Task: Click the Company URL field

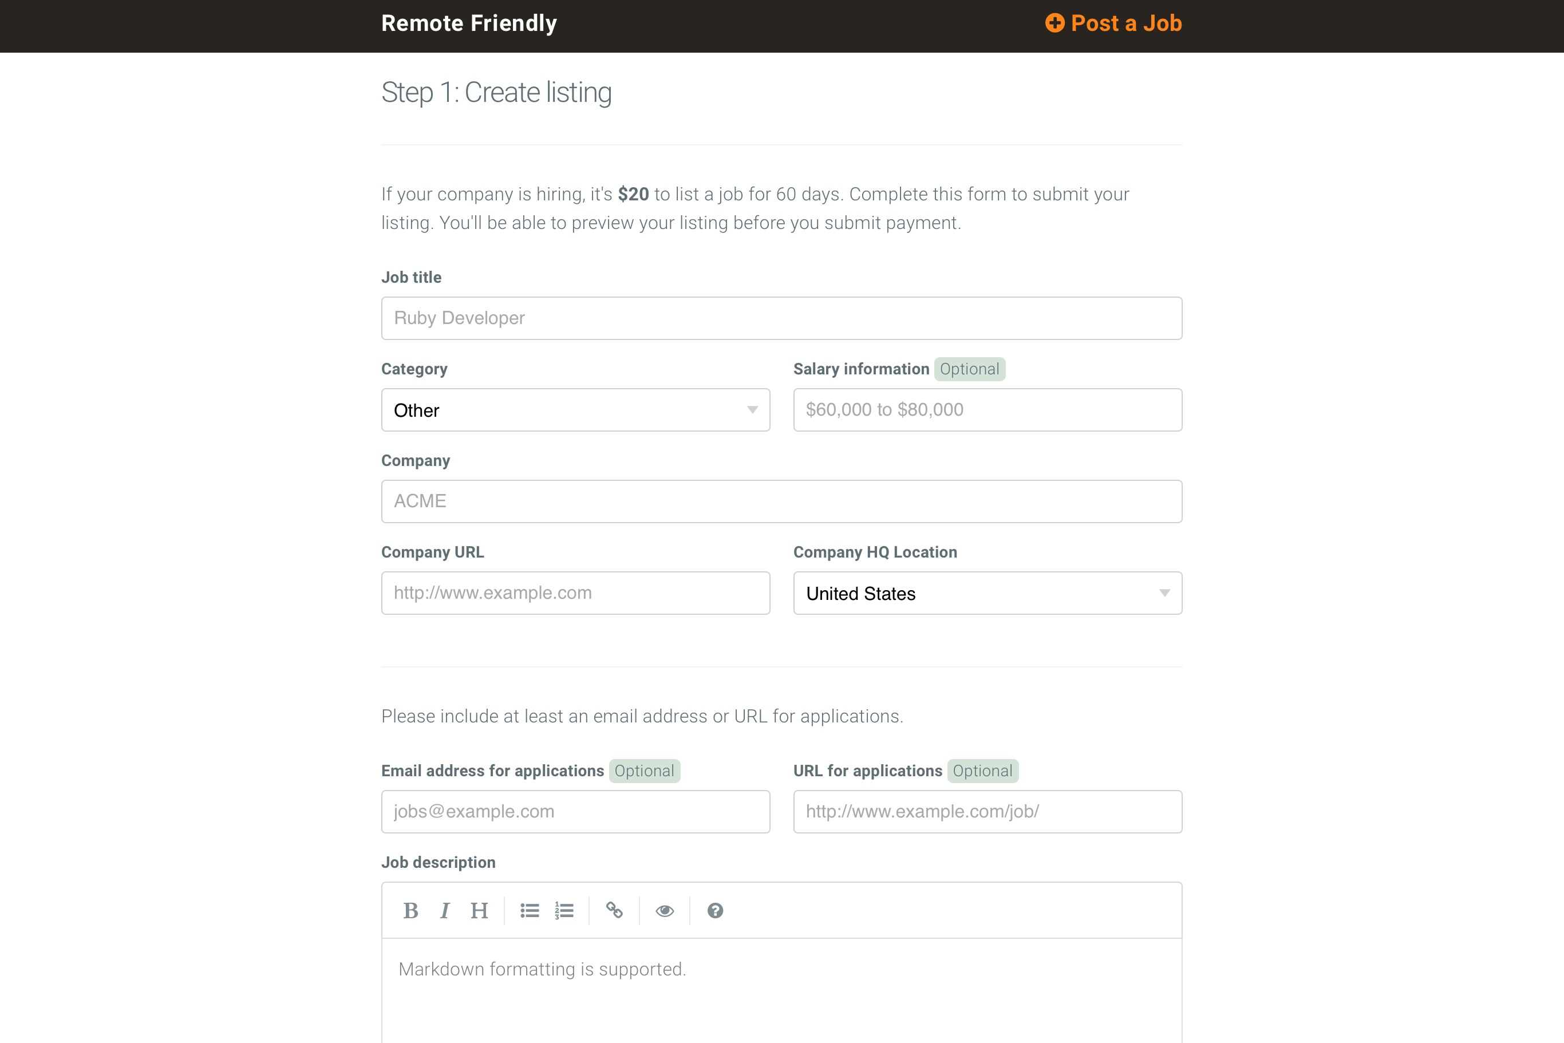Action: tap(575, 592)
